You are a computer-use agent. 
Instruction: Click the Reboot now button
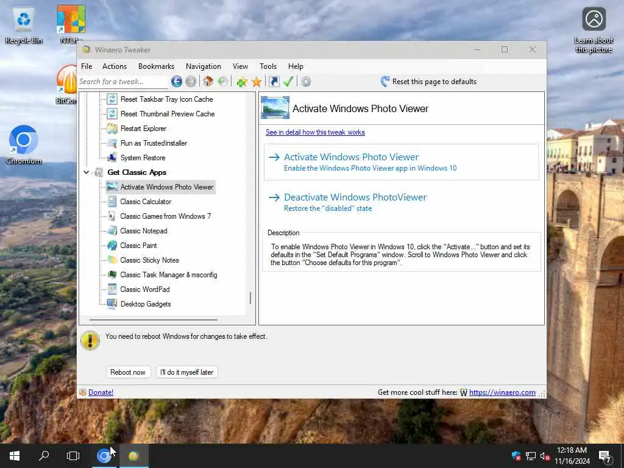click(x=128, y=372)
